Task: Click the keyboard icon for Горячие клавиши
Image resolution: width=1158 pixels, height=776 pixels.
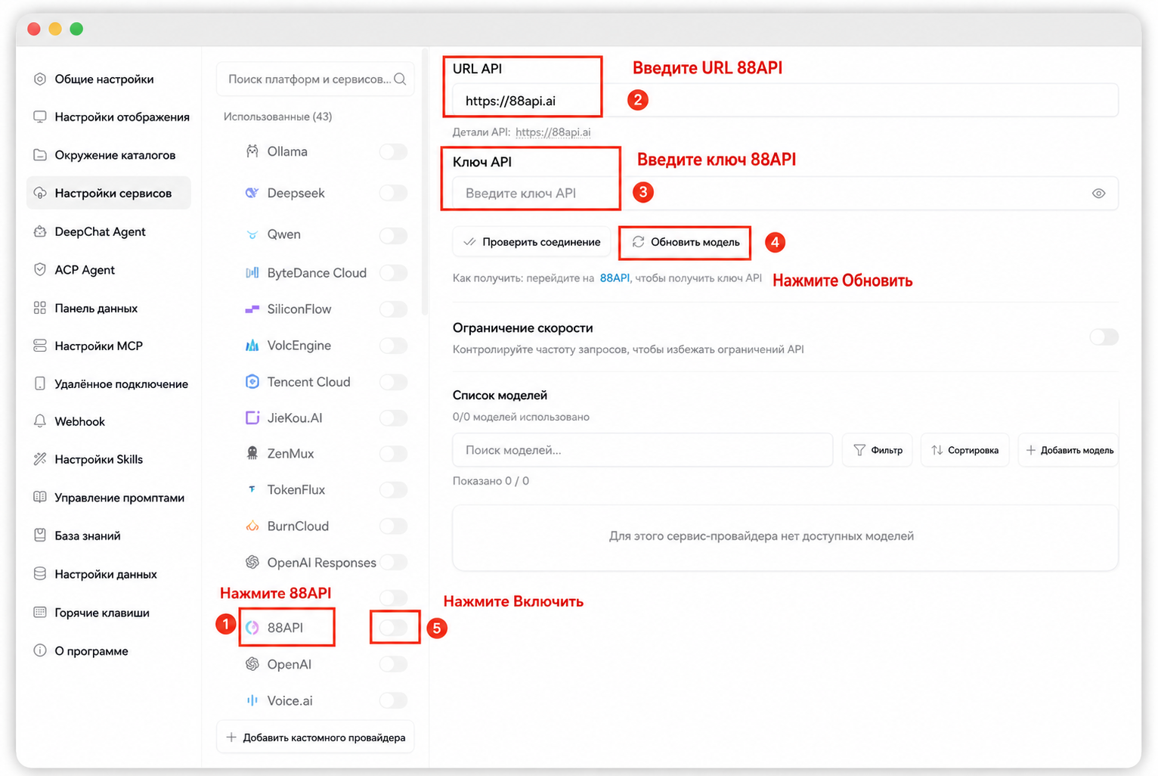Action: pyautogui.click(x=40, y=613)
